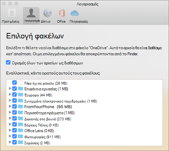This screenshot has width=169, height=151.
Task: Click the Επιφάνεια εργασίας folder icon
Action: click(21, 88)
